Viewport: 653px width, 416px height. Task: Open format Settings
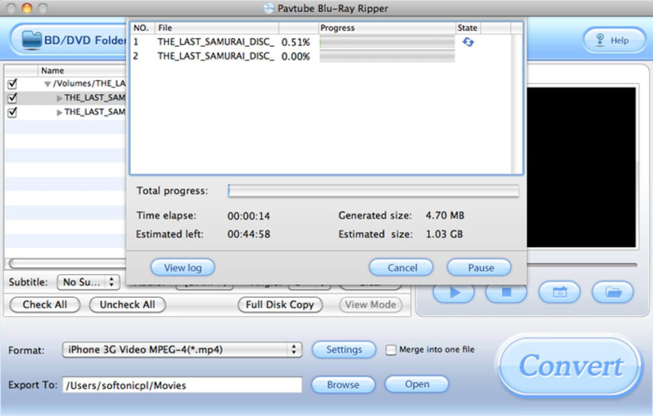tap(344, 350)
